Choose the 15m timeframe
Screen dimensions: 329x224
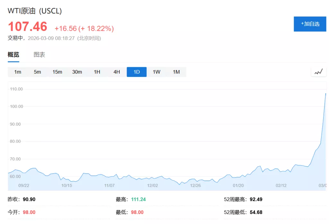57,72
